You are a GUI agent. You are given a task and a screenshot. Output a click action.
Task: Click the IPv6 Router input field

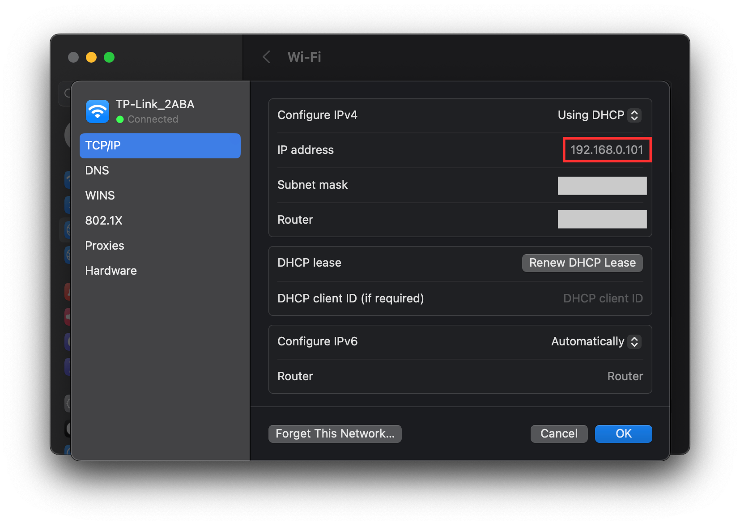625,376
